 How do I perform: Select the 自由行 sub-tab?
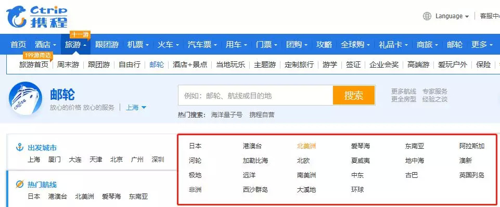point(130,64)
